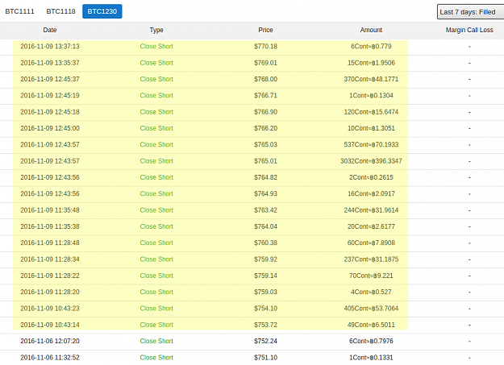Click the Amount column header
This screenshot has width=504, height=365.
(371, 30)
